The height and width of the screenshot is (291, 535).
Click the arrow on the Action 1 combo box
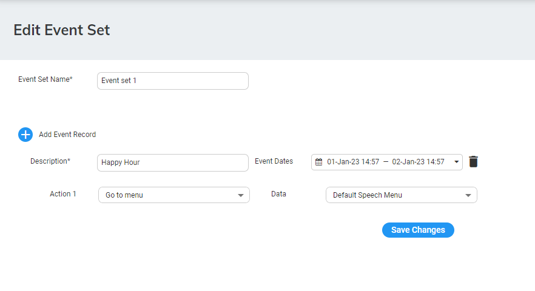point(241,195)
